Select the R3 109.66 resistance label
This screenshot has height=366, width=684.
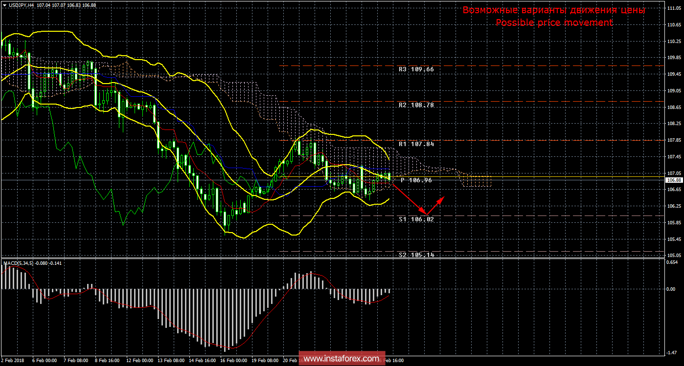pos(416,69)
